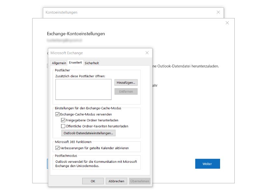This screenshot has height=191, width=274.
Task: Click the Entfernen button
Action: (x=126, y=91)
